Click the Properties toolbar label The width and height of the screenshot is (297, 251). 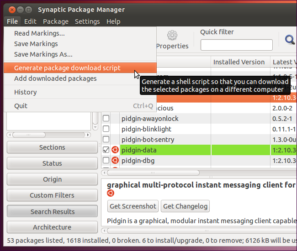pyautogui.click(x=172, y=46)
